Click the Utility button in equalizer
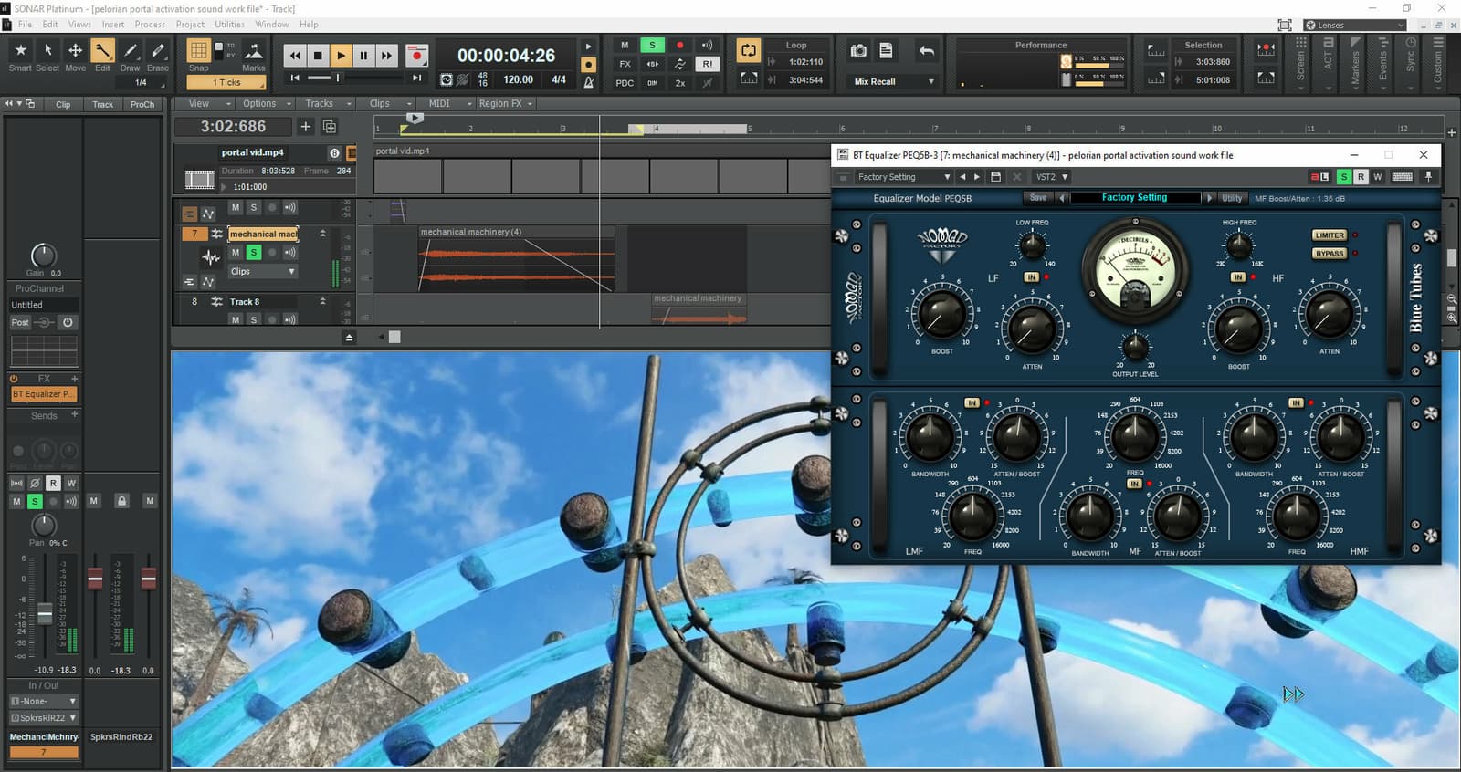 (1232, 198)
